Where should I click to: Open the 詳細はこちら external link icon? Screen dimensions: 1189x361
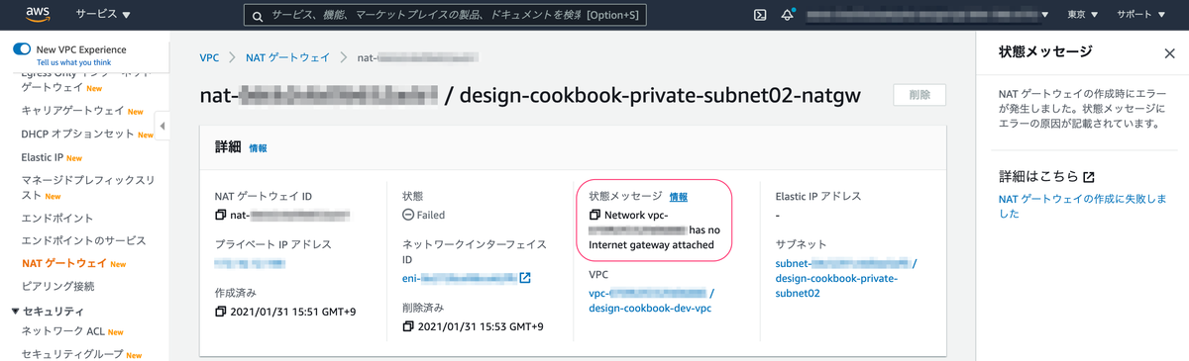1089,177
